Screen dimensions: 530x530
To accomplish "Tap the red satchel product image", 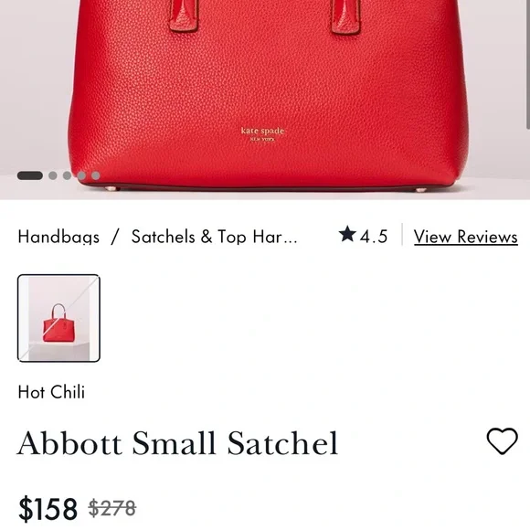I will pos(267,98).
